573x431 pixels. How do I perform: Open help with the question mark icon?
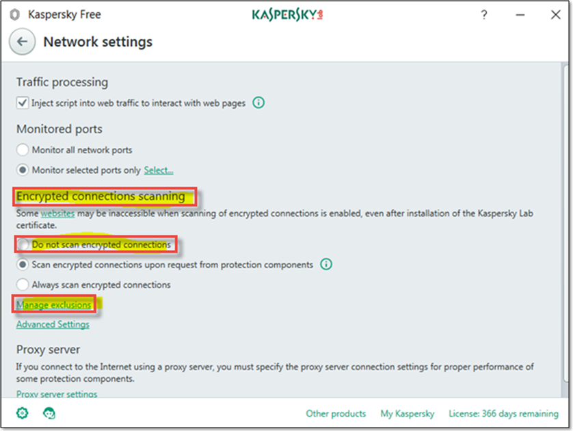pos(484,14)
